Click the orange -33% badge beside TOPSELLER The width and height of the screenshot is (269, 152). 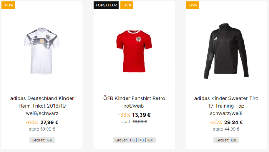(x=127, y=5)
